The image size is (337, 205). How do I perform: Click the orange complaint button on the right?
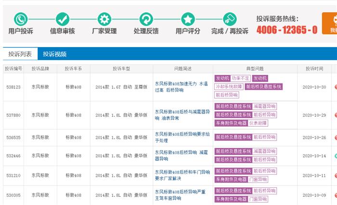tap(329, 23)
